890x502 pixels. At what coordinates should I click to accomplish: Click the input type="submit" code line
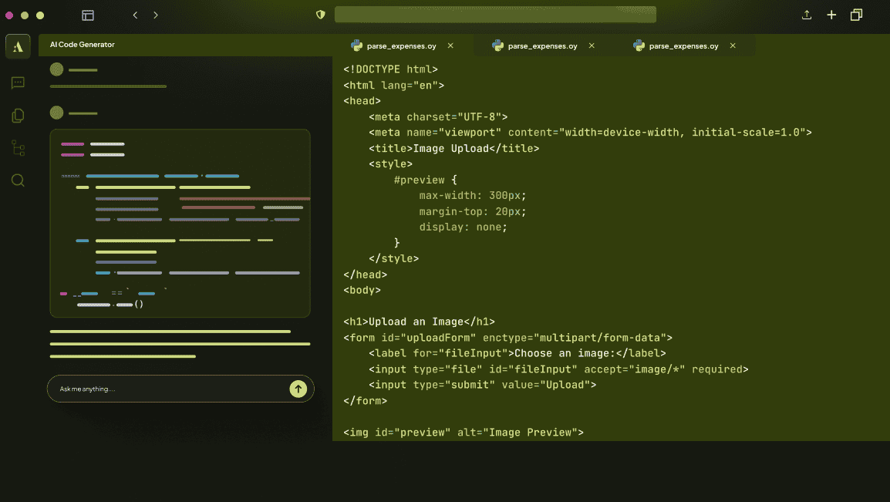tap(483, 385)
